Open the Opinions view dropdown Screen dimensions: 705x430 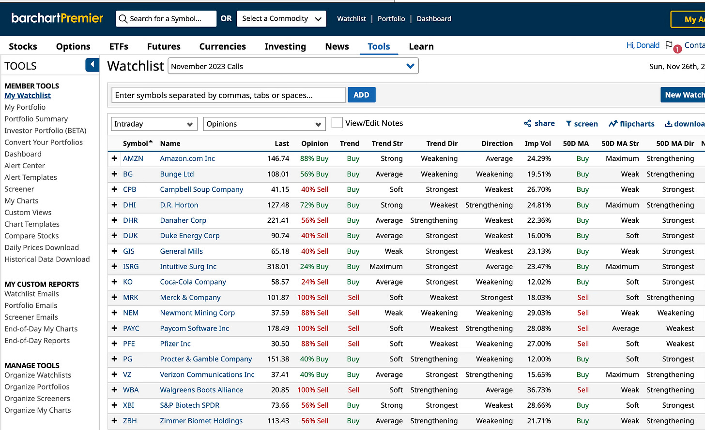pyautogui.click(x=264, y=124)
